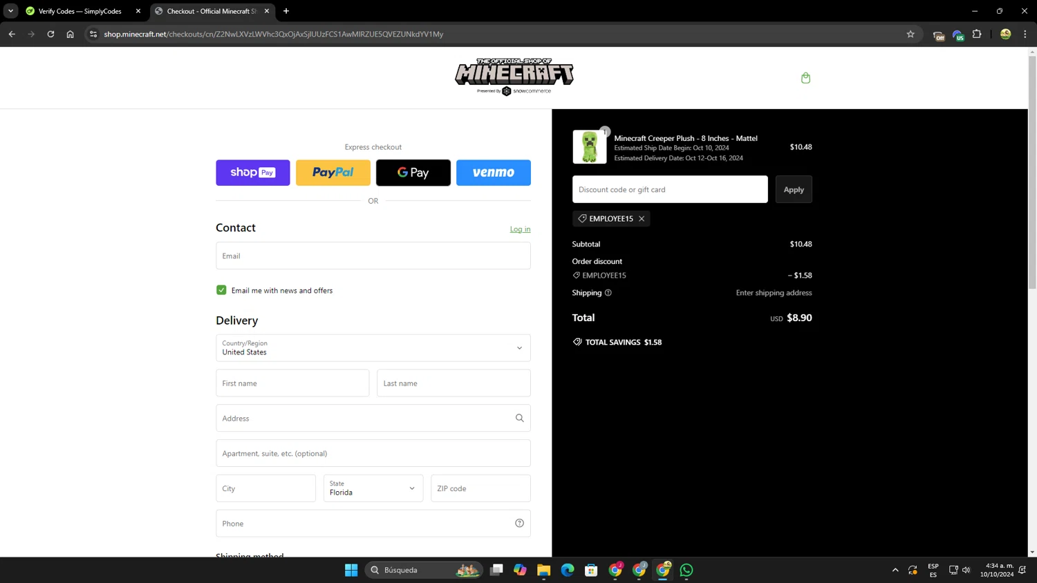Open Microsoft Store from the taskbar
The width and height of the screenshot is (1037, 583).
coord(591,570)
